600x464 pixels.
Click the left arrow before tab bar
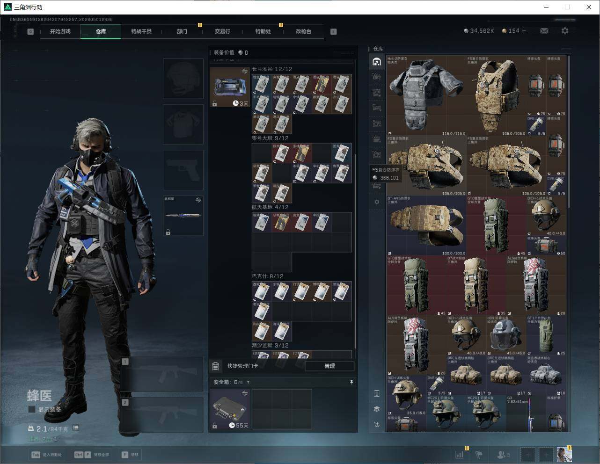click(30, 32)
